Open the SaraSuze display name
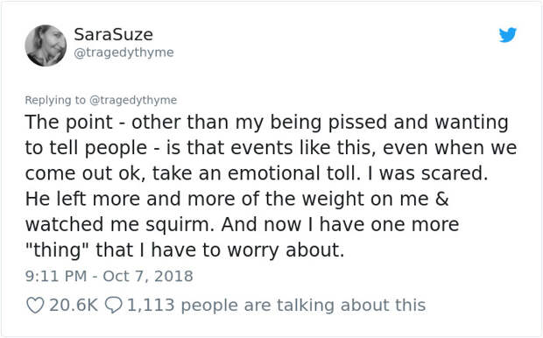The width and height of the screenshot is (543, 338). click(x=113, y=34)
